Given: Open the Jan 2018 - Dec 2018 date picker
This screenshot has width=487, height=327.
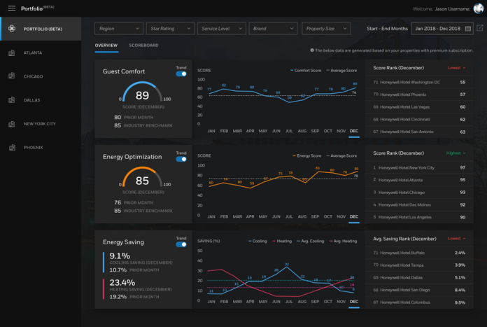Looking at the screenshot, I should pyautogui.click(x=442, y=29).
